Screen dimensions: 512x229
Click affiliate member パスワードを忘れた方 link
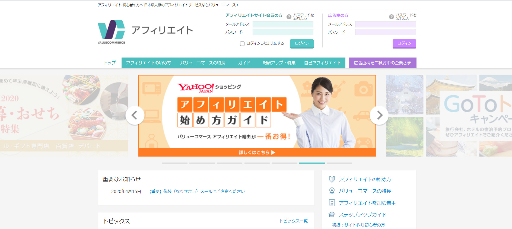304,17
